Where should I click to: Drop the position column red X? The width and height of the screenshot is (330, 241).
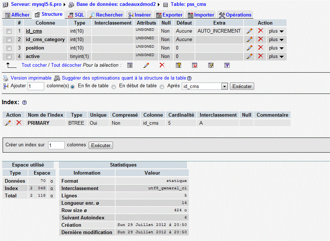pos(260,47)
